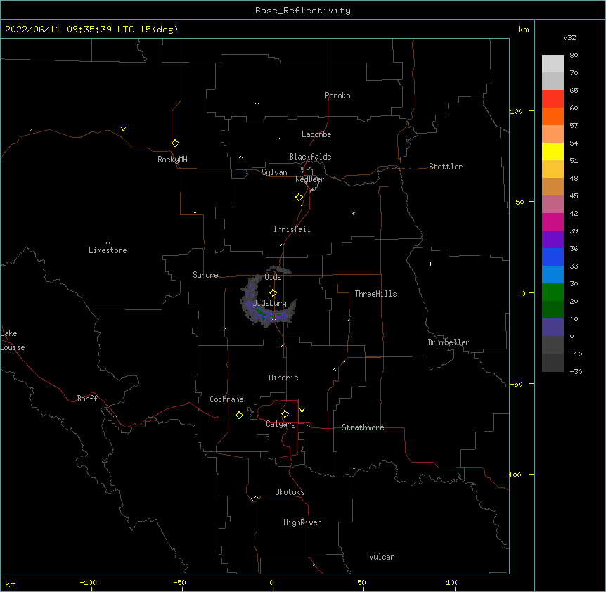Click the Cochrane town label

[x=226, y=399]
